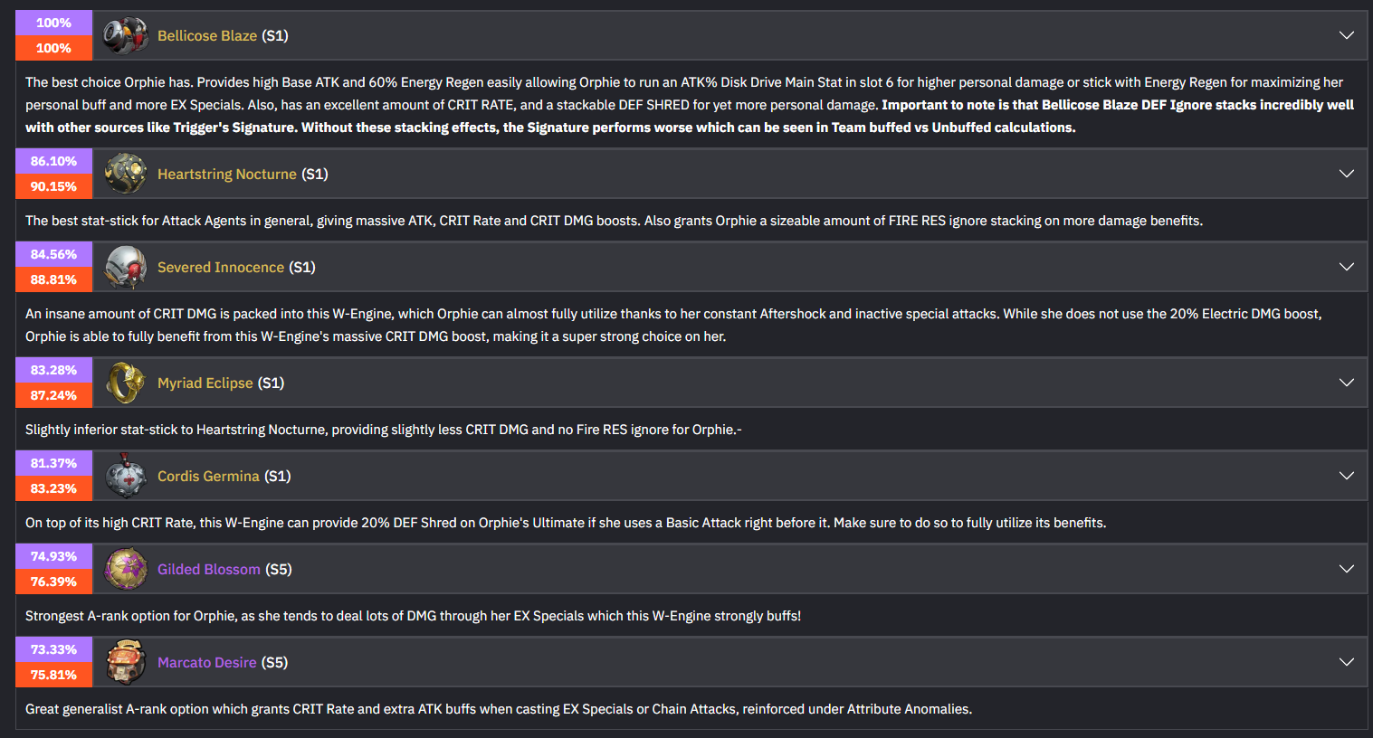The image size is (1373, 738).
Task: Expand the Myriad Eclipse details chevron
Action: coord(1346,383)
